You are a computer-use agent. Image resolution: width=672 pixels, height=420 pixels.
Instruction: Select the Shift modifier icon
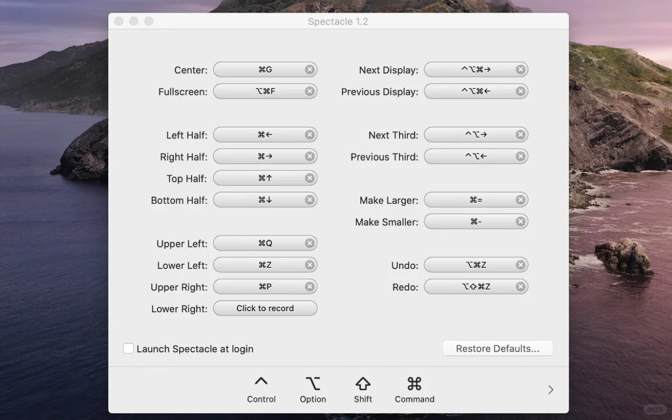[363, 383]
